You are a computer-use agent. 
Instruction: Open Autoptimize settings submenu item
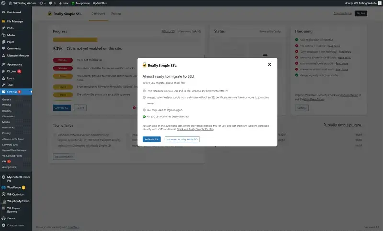click(x=9, y=167)
